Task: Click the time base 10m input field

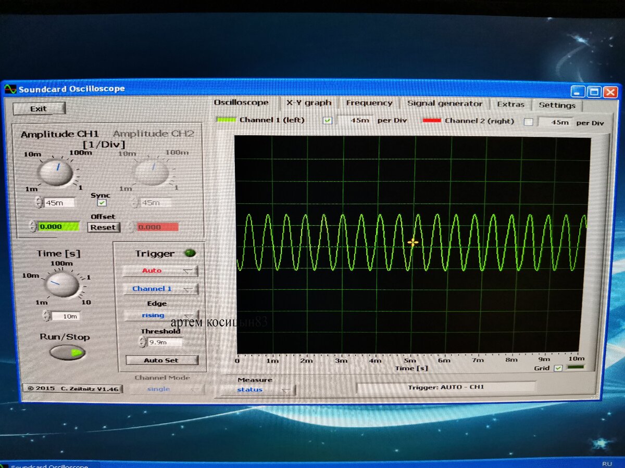Action: [66, 316]
